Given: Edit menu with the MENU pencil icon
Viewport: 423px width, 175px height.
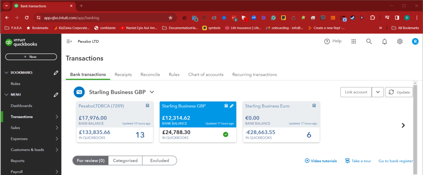Looking at the screenshot, I should click(56, 94).
